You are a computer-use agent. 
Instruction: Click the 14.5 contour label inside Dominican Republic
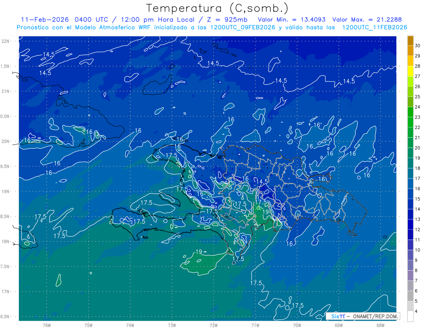262,182
